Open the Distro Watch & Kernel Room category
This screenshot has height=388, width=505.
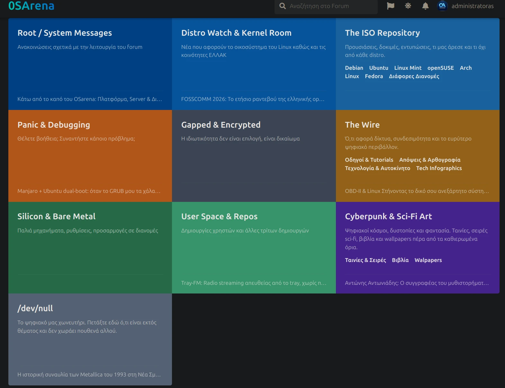pos(236,33)
